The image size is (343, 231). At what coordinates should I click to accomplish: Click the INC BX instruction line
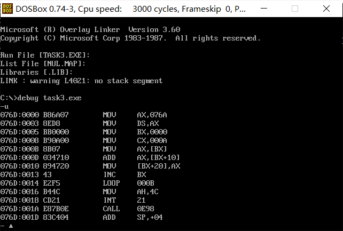pos(73,174)
